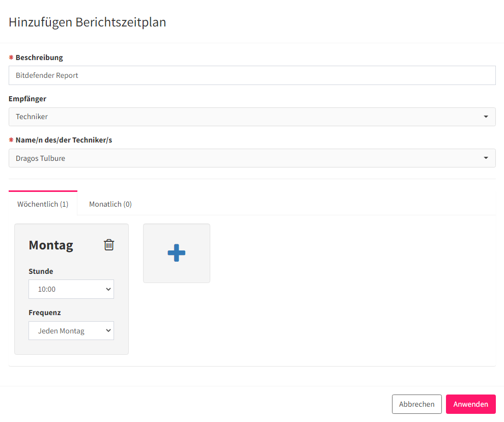The image size is (504, 422).
Task: Delete the Montag schedule with trash icon
Action: (109, 245)
